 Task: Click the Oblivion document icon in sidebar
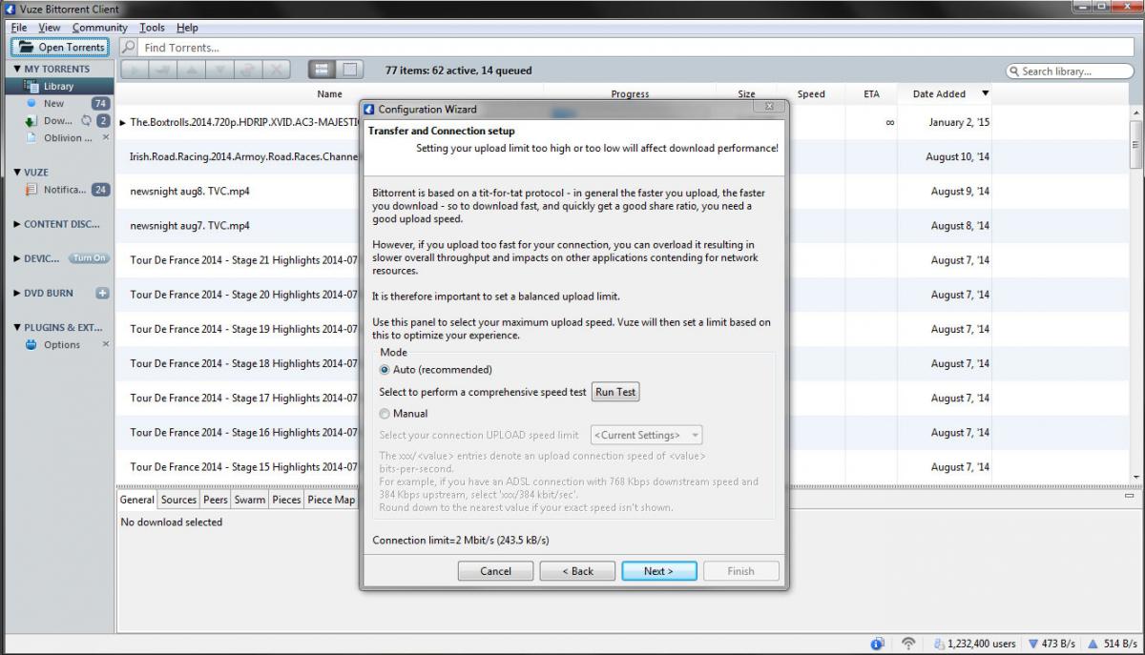coord(32,138)
